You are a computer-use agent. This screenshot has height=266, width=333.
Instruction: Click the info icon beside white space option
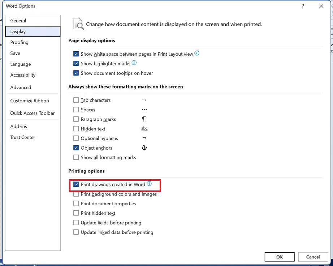(x=197, y=53)
